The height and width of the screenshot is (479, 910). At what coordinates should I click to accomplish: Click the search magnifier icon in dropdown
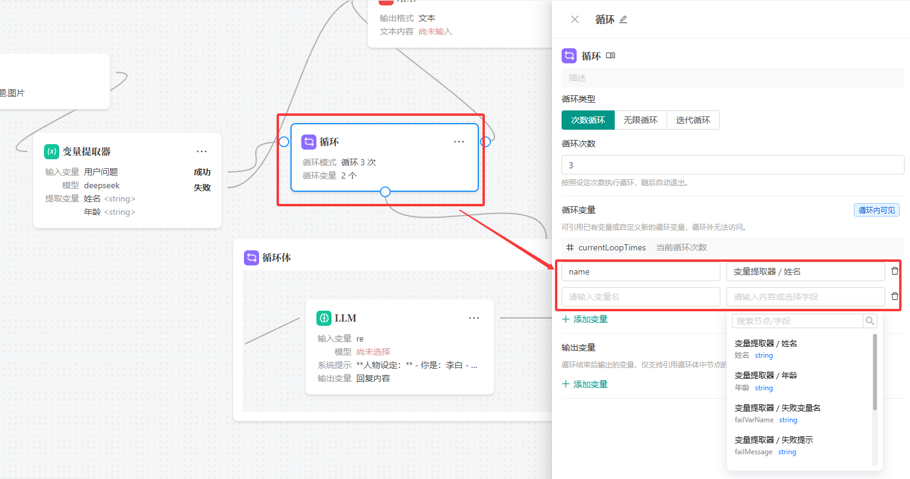click(x=870, y=321)
